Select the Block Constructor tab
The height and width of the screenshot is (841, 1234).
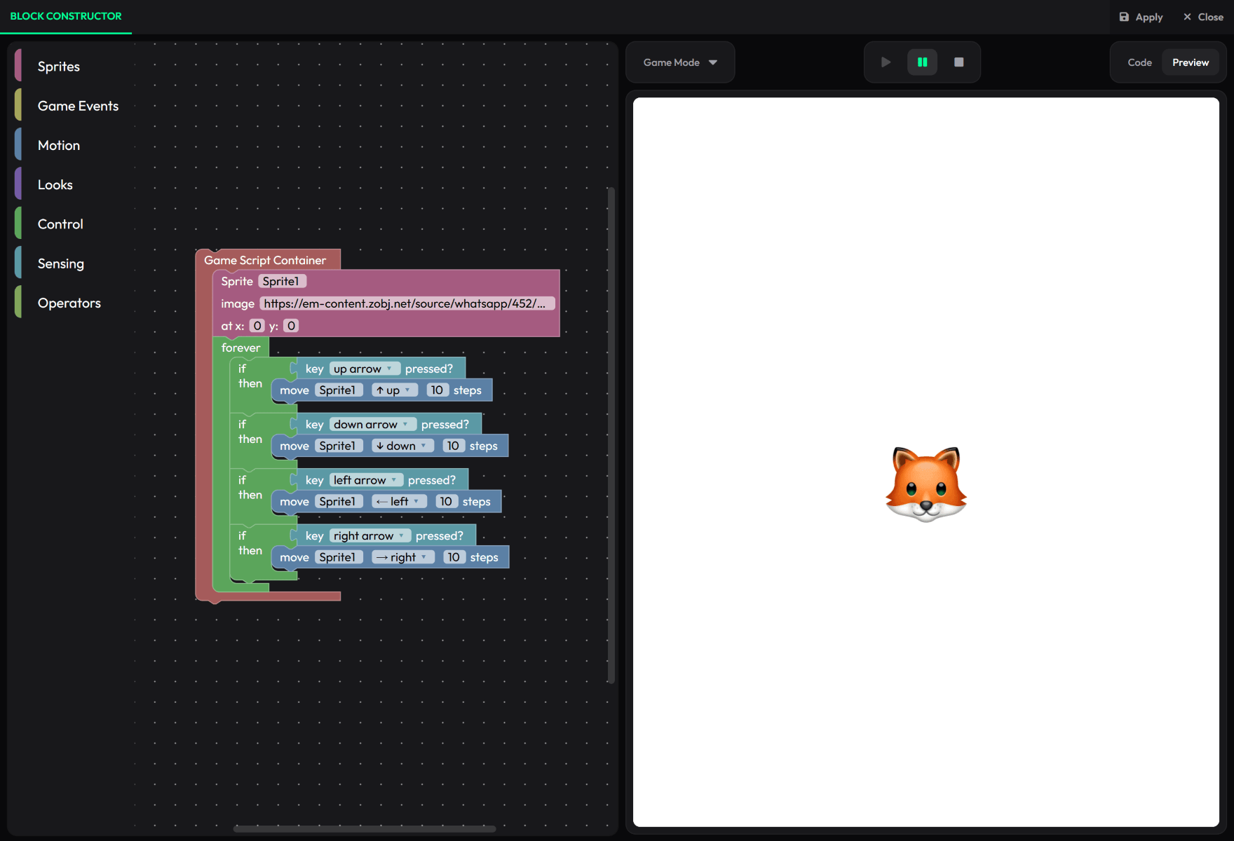click(x=66, y=16)
